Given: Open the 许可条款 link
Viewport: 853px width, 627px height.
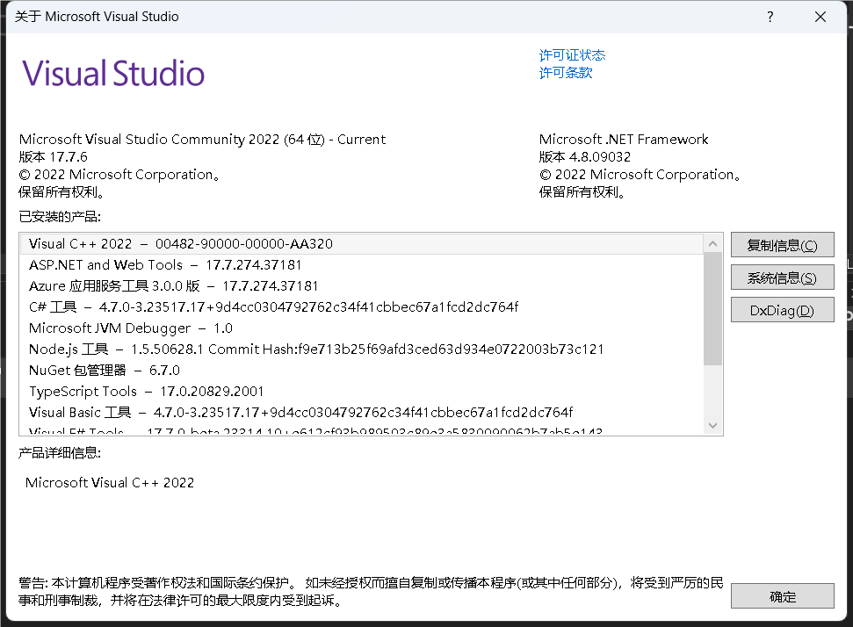Looking at the screenshot, I should [x=565, y=73].
